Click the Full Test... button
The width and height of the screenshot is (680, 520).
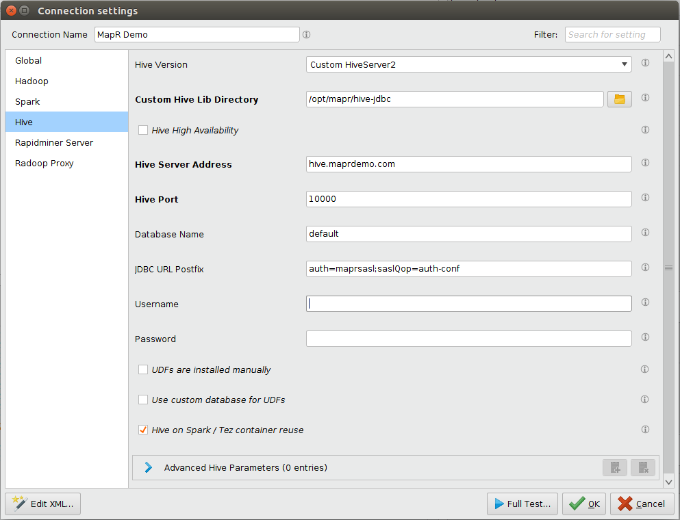pos(522,504)
